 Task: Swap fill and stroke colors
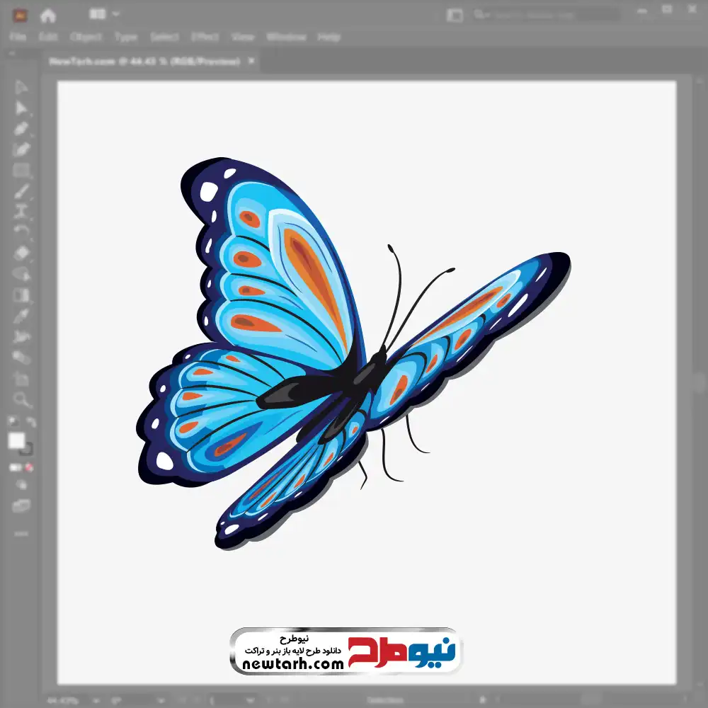click(30, 423)
